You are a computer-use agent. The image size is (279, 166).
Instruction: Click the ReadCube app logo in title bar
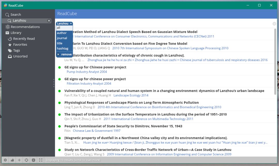[x=5, y=5]
